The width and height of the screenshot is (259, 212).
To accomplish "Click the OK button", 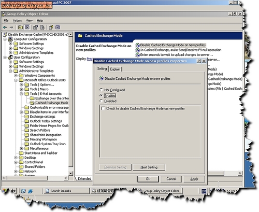I will pos(148,179).
